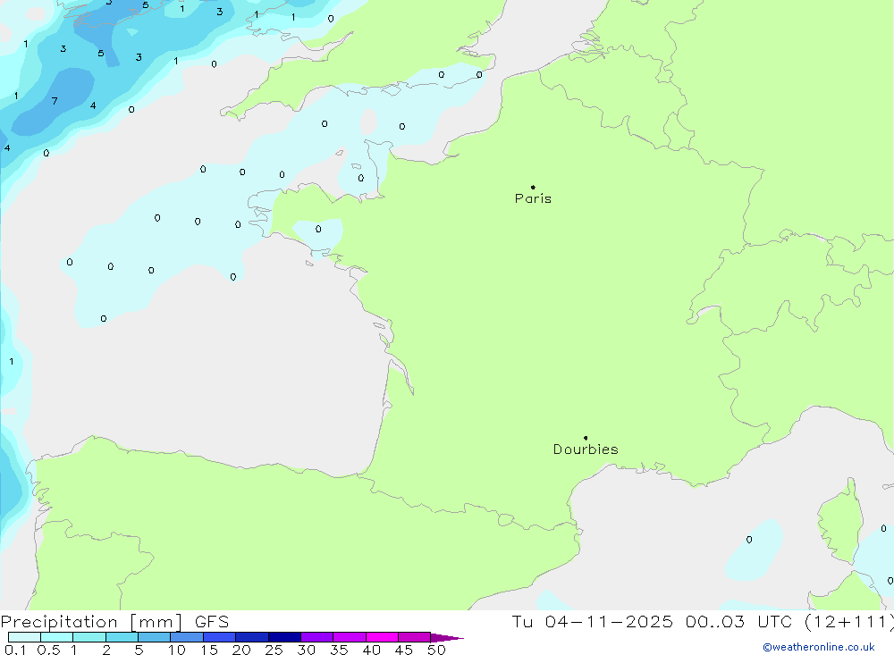894x655 pixels.
Task: Pick the 30–35 mm legend color swatch
Action: pos(316,637)
